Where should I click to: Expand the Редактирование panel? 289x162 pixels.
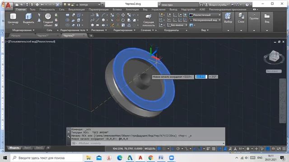pyautogui.click(x=125, y=30)
